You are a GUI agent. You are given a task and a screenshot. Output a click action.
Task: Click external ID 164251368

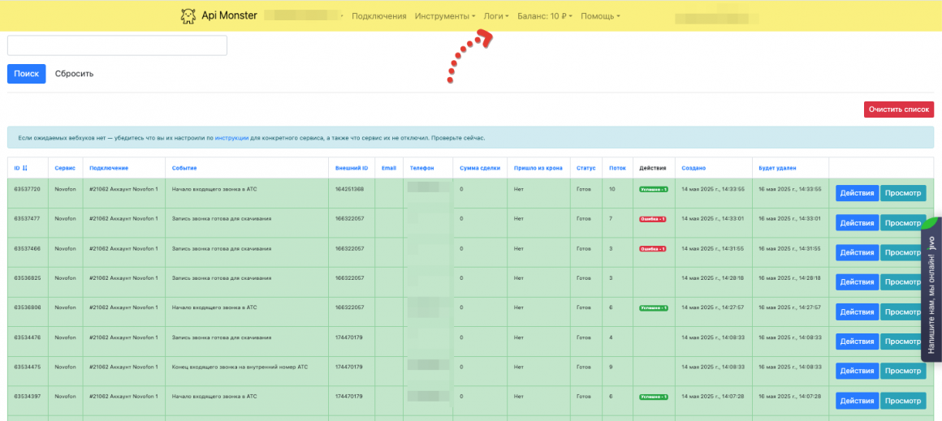pos(350,189)
